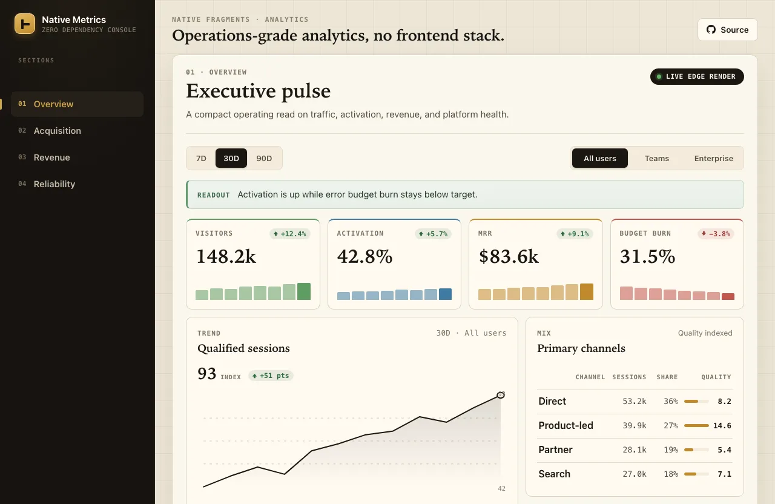Click the Executive pulse heading
The width and height of the screenshot is (775, 504).
point(259,91)
